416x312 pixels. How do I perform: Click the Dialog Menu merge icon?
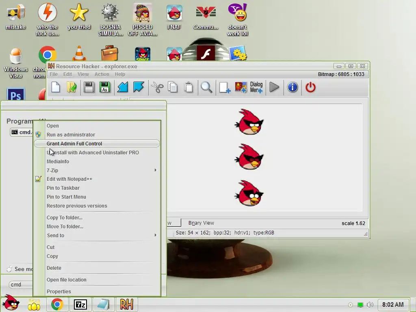(x=256, y=87)
